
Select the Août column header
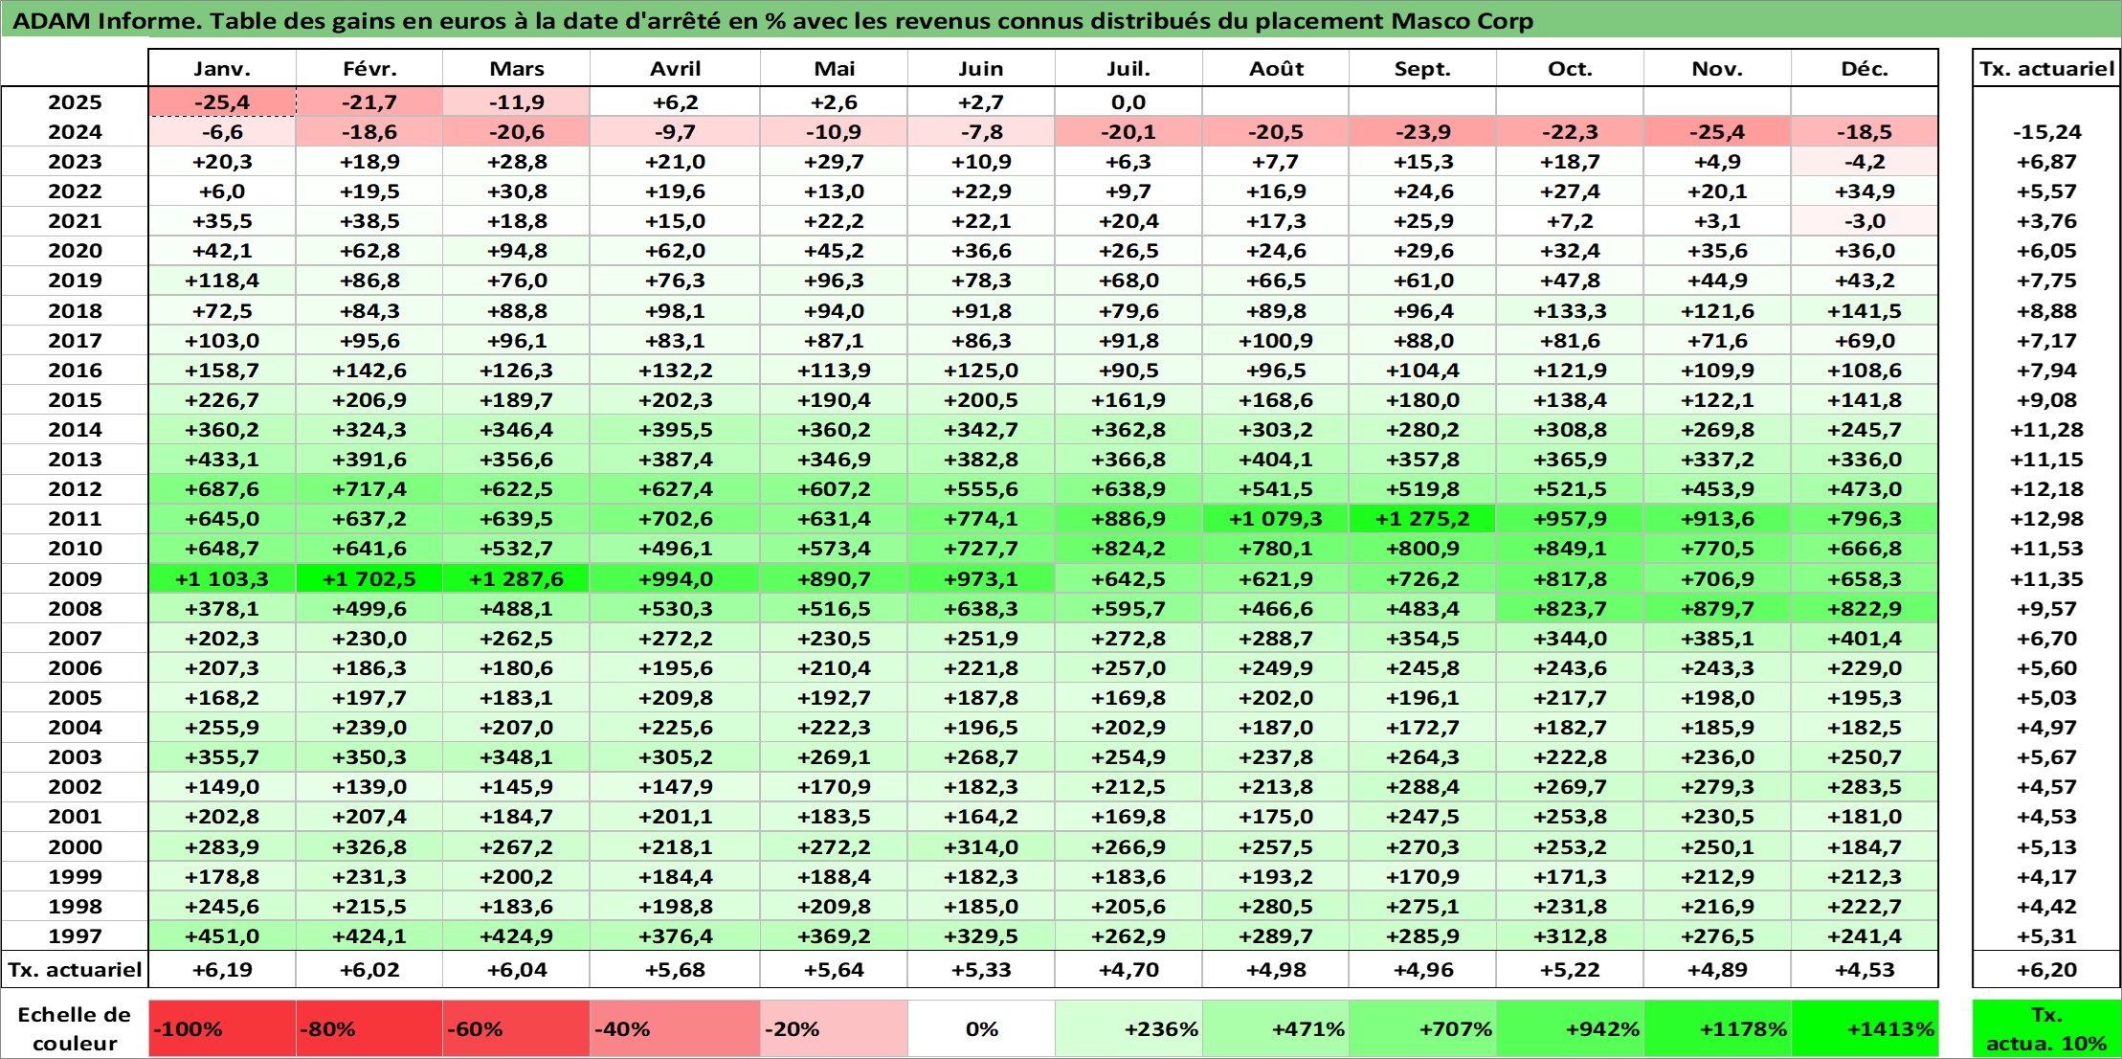[1276, 69]
